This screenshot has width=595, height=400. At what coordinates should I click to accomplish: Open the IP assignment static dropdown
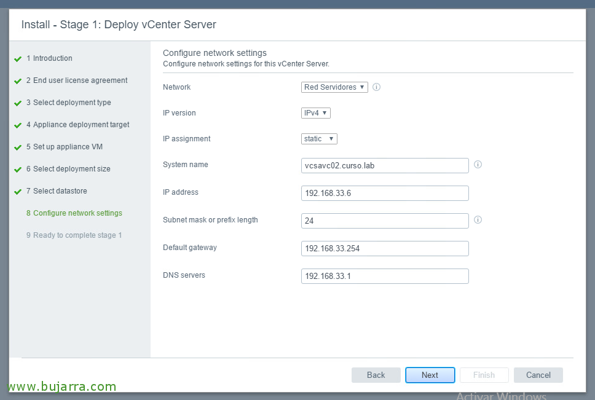coord(319,139)
